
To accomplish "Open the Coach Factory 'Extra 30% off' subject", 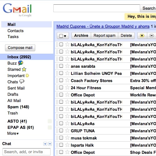I will click(x=143, y=80).
